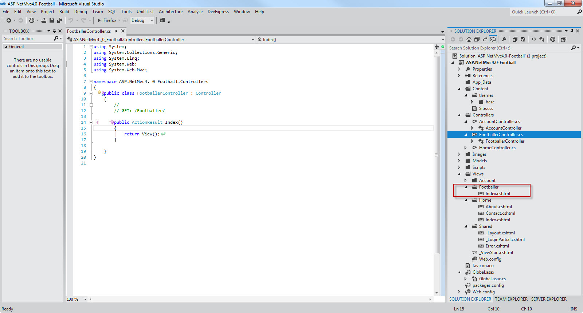Click the stacked-windows icon next to Home
The height and width of the screenshot is (313, 583).
[x=477, y=39]
